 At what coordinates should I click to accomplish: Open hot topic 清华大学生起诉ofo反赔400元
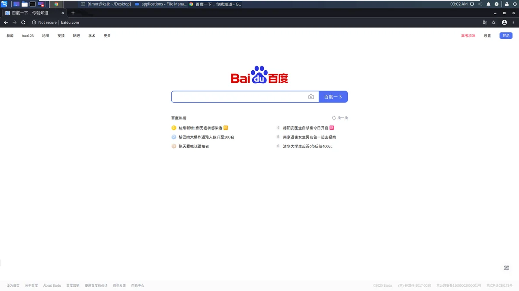click(x=308, y=146)
